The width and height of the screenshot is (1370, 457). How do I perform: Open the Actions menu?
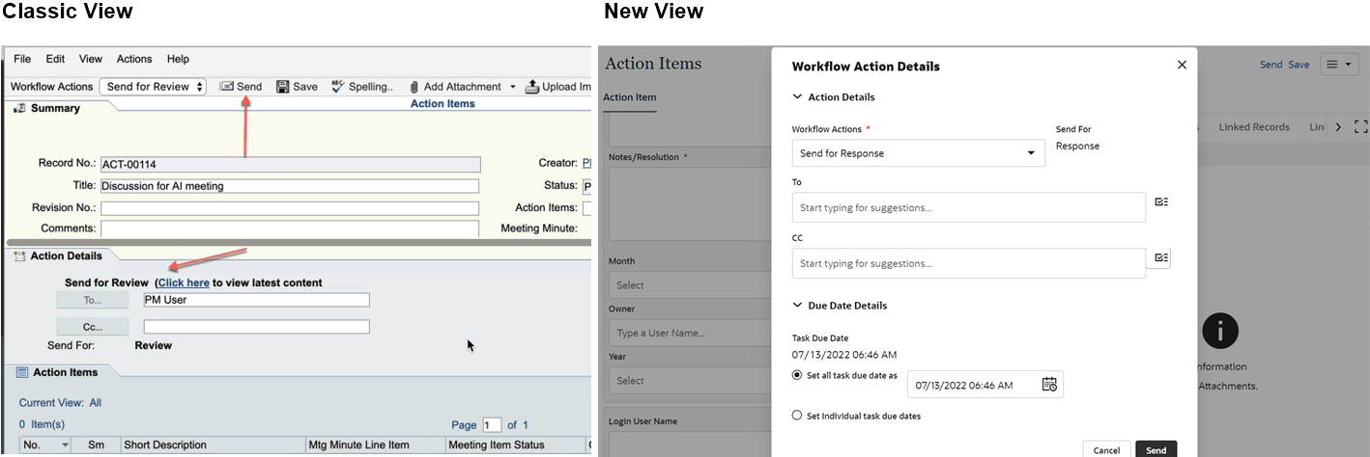tap(134, 59)
